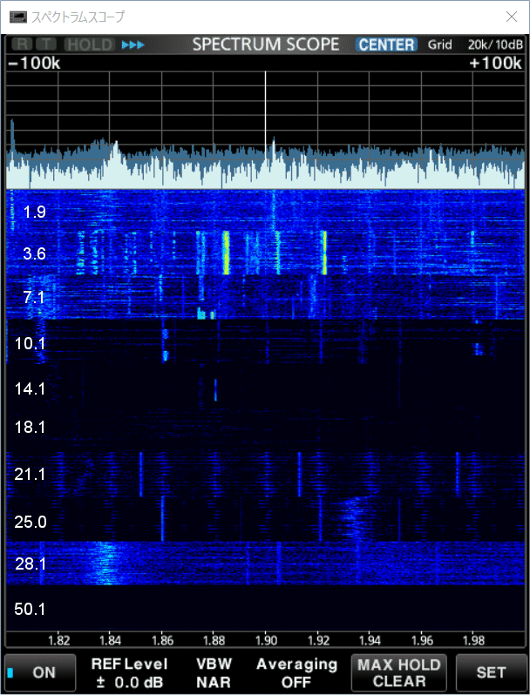Click the blue triple-arrow speed icon

coord(133,44)
